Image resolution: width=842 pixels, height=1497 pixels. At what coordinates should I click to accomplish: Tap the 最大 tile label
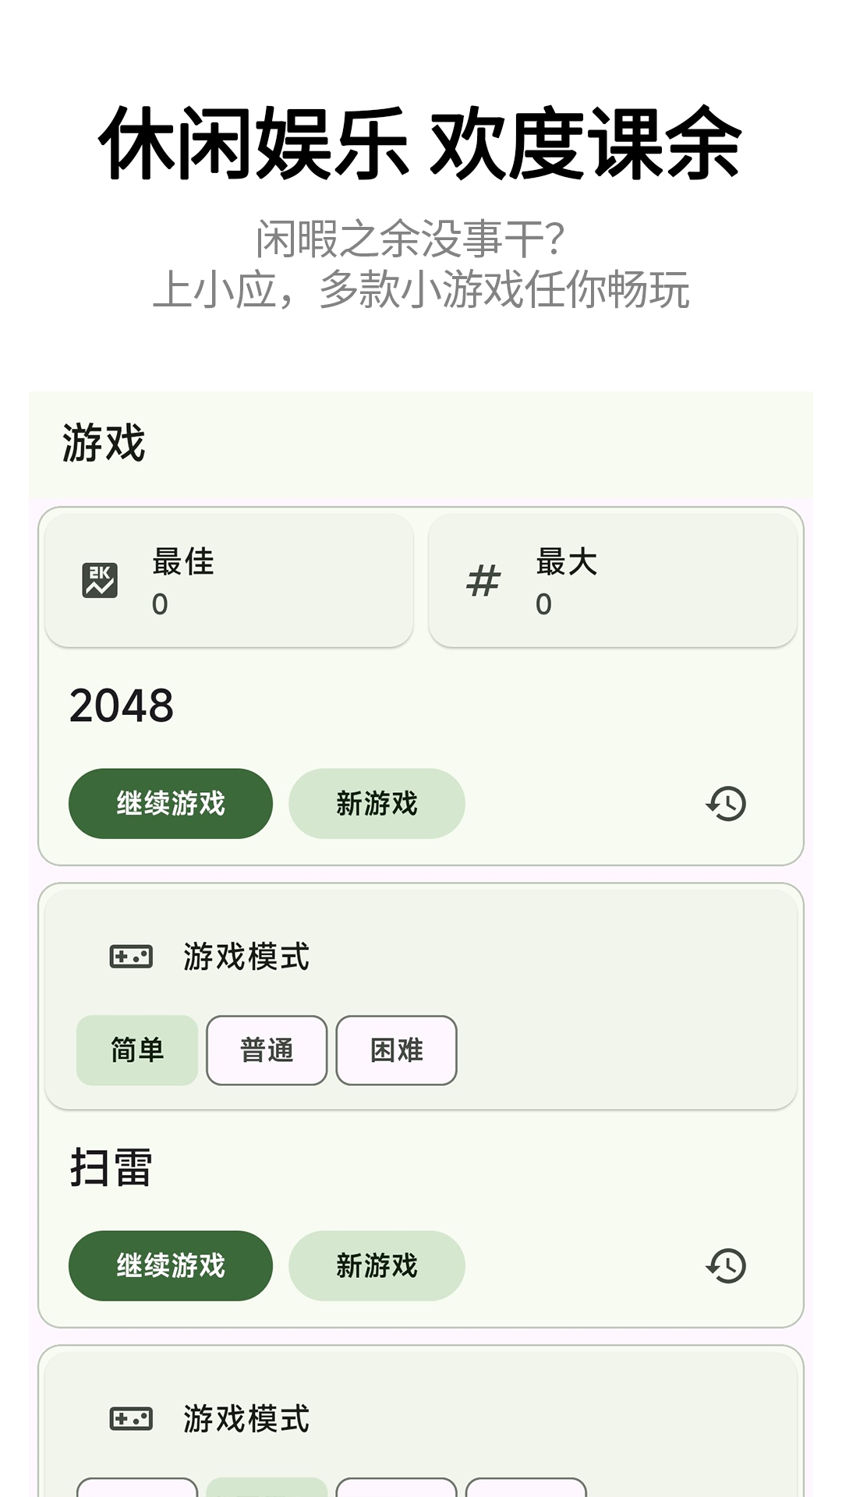[567, 562]
